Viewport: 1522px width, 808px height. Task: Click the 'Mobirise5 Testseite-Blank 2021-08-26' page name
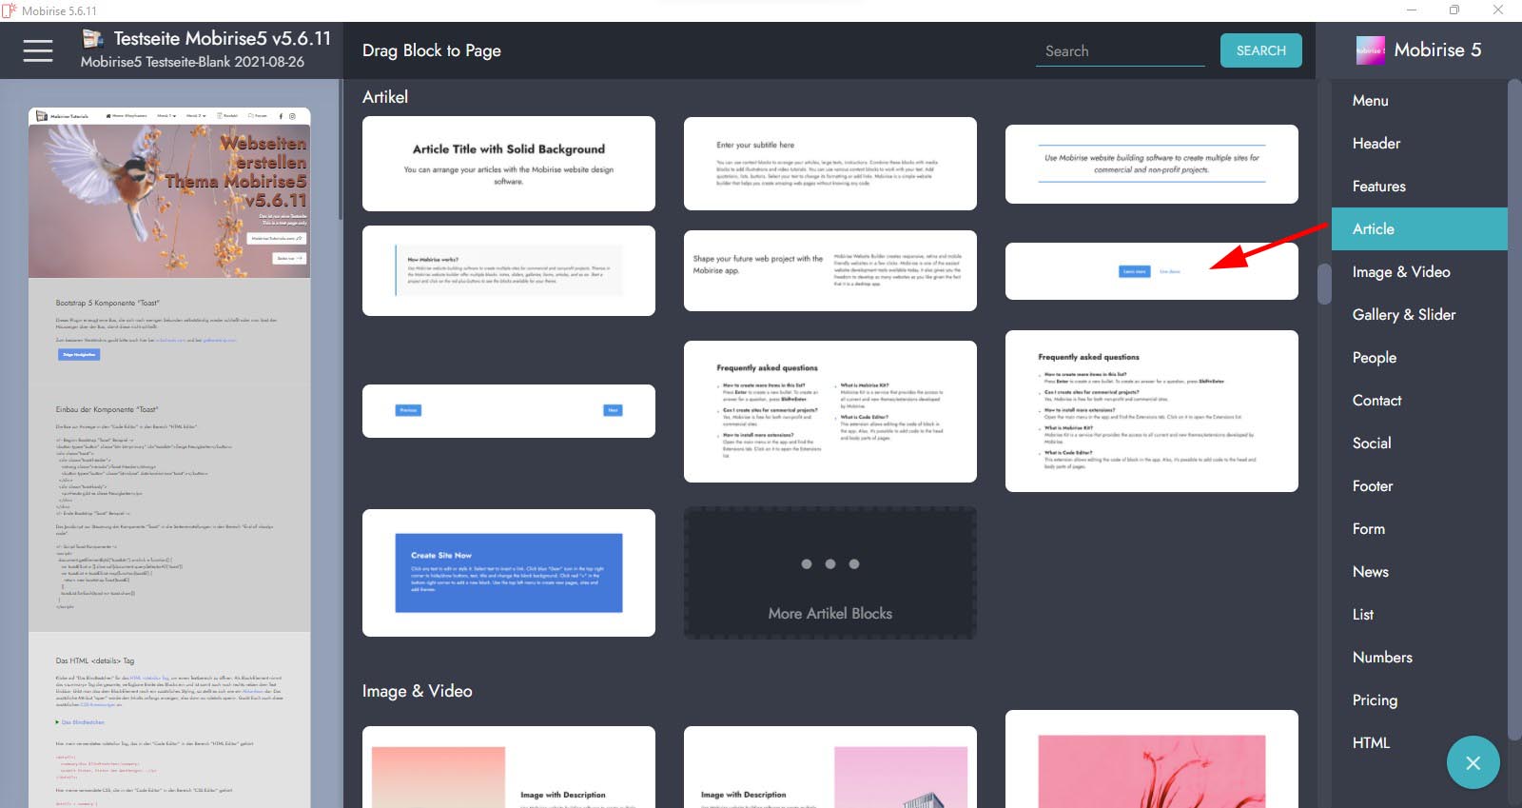pos(192,62)
